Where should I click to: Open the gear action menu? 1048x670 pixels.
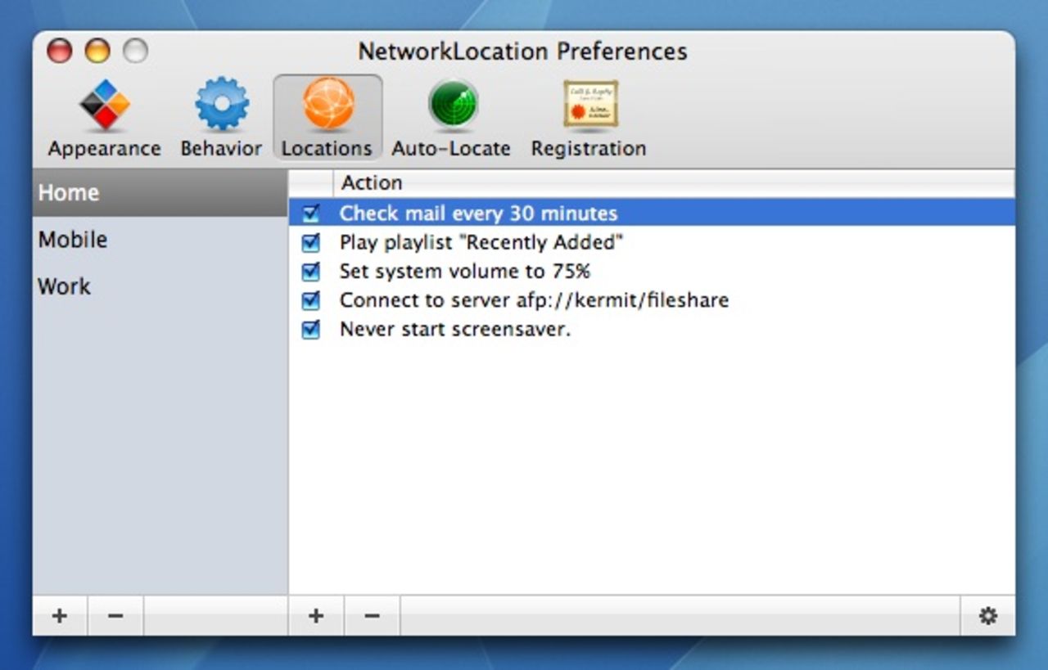[988, 614]
